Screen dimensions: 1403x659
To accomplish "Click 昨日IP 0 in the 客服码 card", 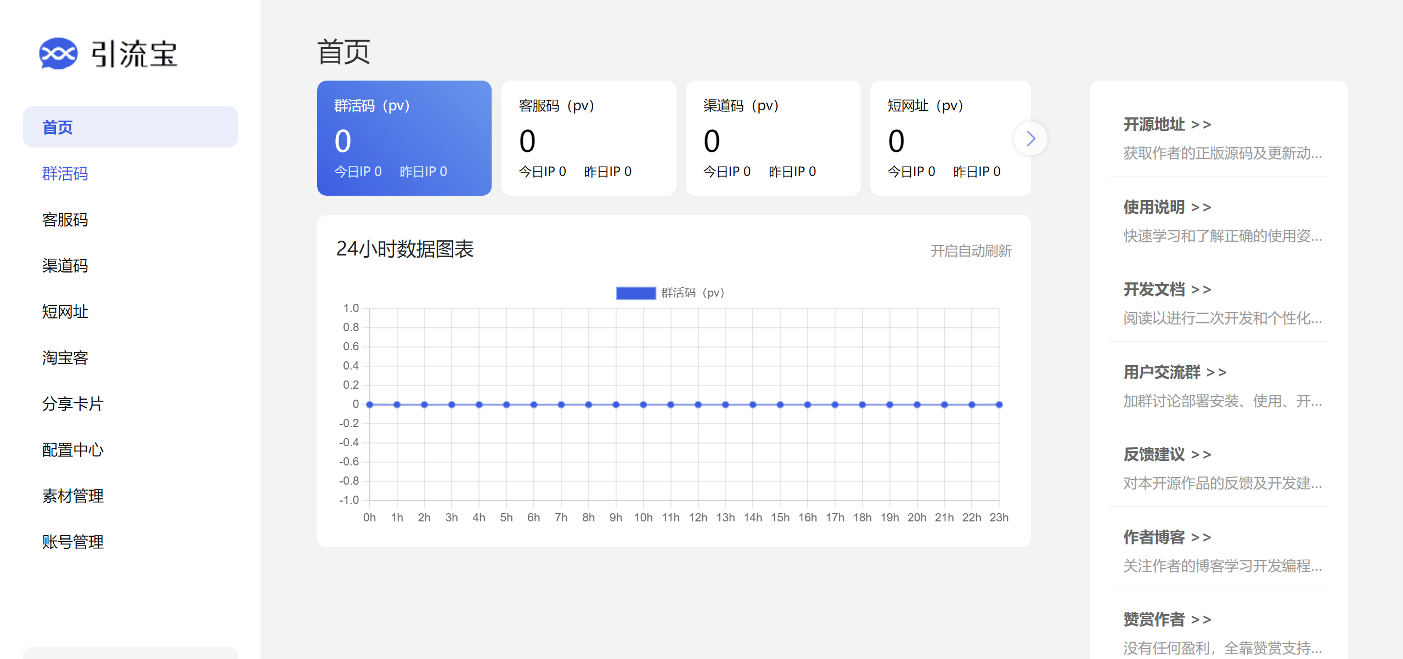I will 608,172.
